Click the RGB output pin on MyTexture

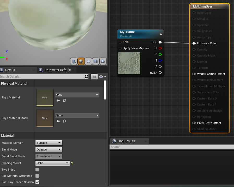160,42
